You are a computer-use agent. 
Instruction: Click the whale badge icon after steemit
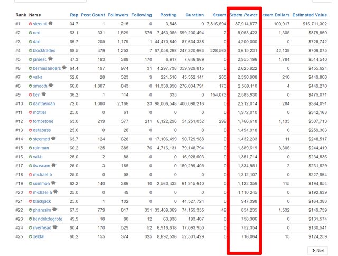point(51,23)
